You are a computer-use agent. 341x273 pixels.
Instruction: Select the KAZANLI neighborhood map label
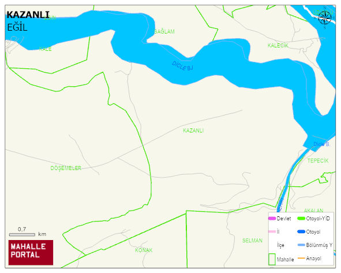click(x=193, y=130)
